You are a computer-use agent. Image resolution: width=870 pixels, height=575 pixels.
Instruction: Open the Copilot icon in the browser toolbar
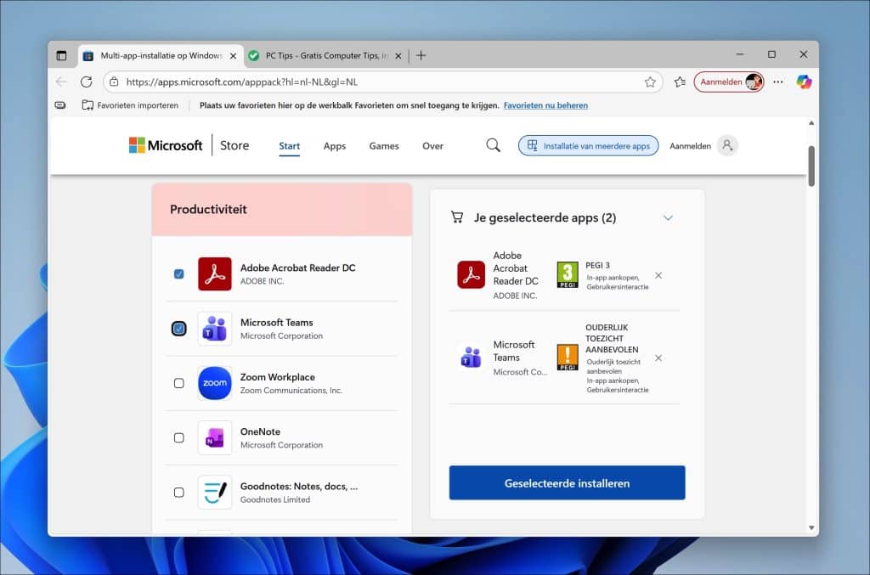coord(805,82)
